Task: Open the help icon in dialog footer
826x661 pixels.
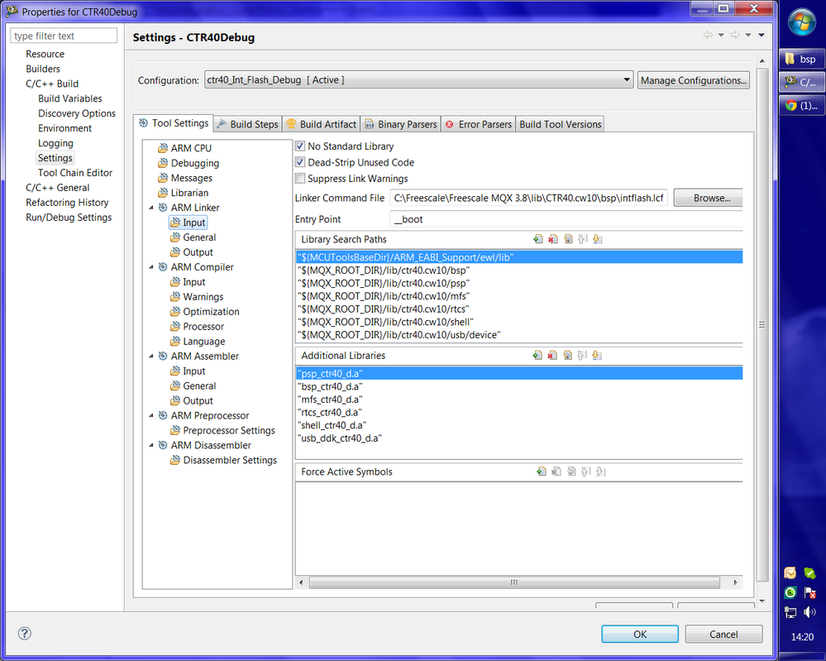Action: point(24,633)
